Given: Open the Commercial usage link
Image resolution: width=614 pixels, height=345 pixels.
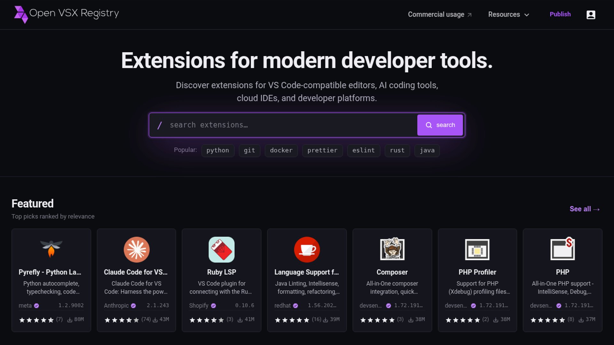Looking at the screenshot, I should pos(440,15).
